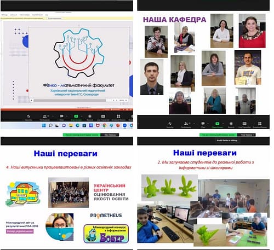Expand Share Screen arrow in Наша кафедра window
The height and width of the screenshot is (250, 274).
(x=223, y=124)
